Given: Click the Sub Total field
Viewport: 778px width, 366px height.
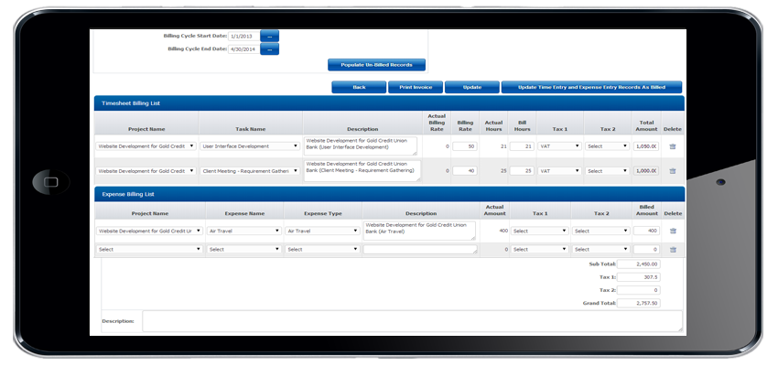Looking at the screenshot, I should point(639,264).
